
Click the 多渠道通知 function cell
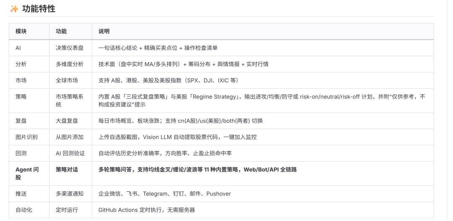[x=70, y=194]
